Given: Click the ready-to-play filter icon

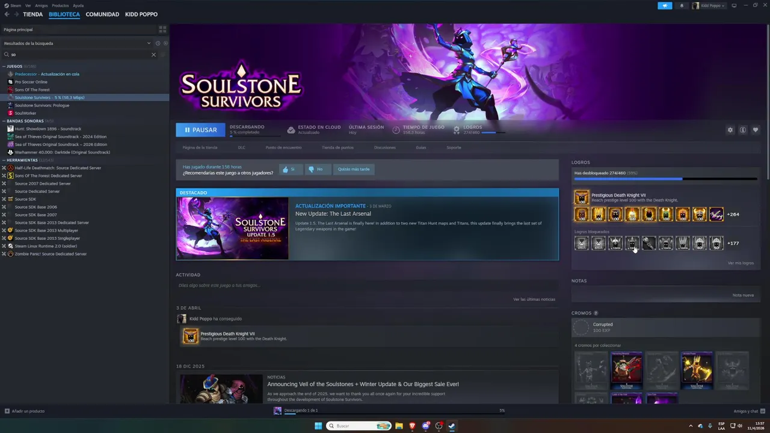Looking at the screenshot, I should click(165, 43).
